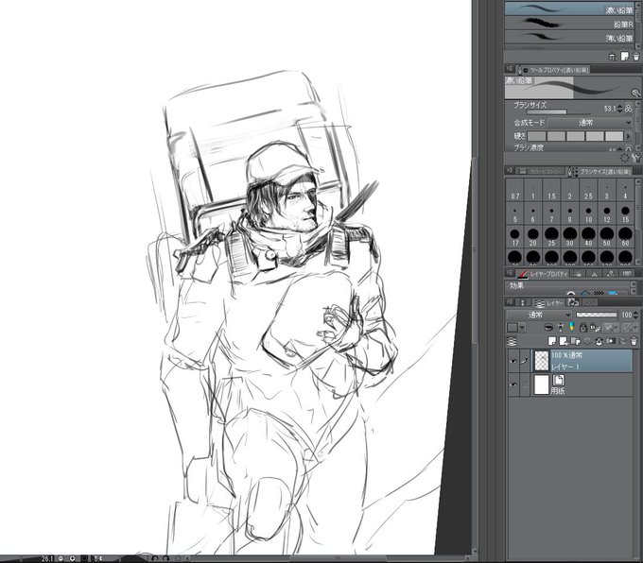This screenshot has height=563, width=643.
Task: Click the レイヤー 1 layer thumbnail
Action: (541, 361)
